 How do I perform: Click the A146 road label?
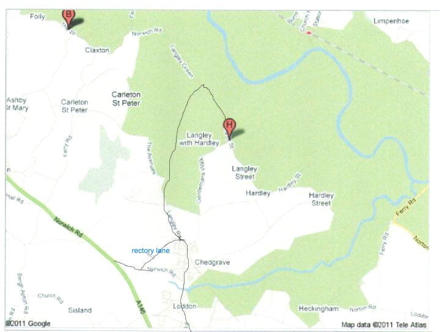pyautogui.click(x=141, y=308)
